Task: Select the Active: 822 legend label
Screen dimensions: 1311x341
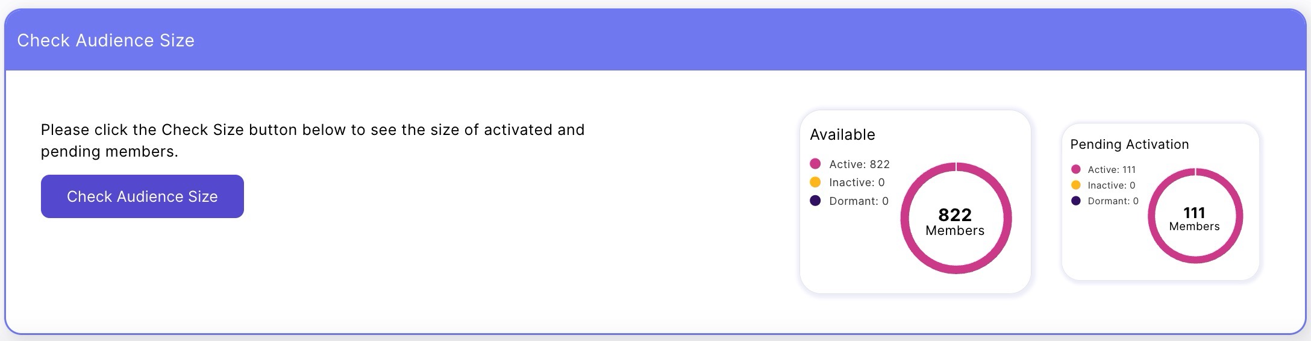Action: [859, 164]
